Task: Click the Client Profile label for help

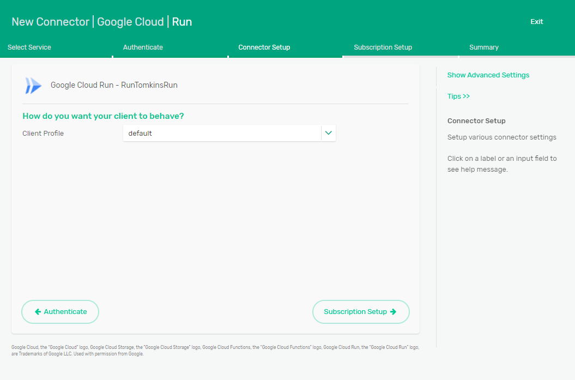Action: point(43,134)
